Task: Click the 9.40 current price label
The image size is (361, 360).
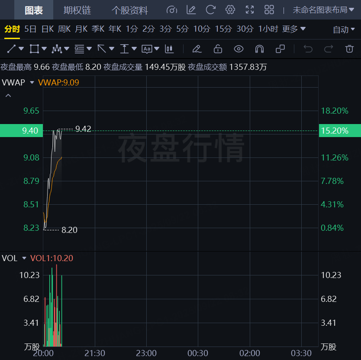Action: [21, 131]
